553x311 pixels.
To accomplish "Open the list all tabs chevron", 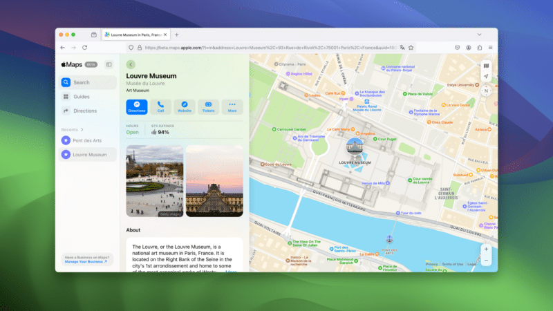I will [479, 35].
